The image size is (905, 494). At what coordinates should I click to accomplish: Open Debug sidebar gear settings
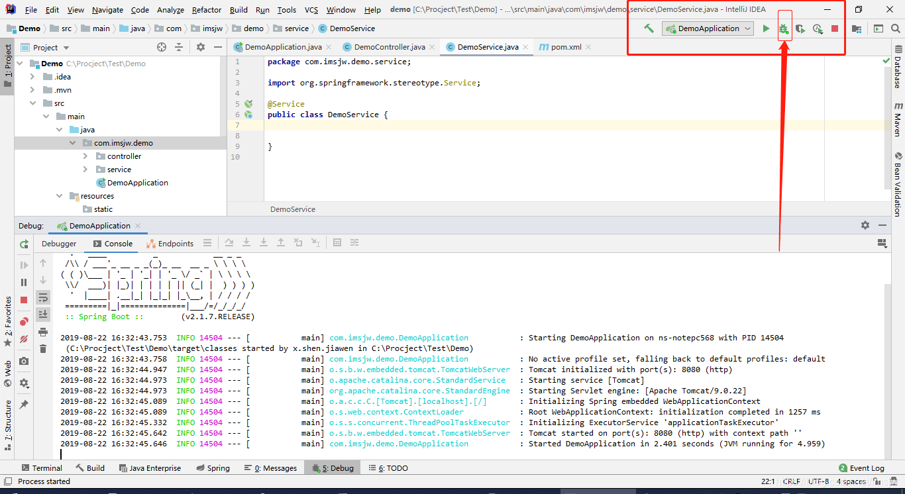click(24, 383)
